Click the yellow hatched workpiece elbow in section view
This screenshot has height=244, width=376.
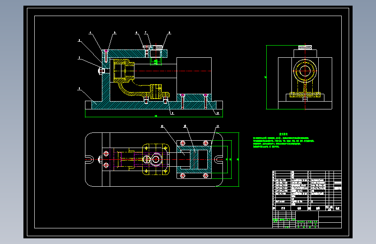(x=127, y=89)
